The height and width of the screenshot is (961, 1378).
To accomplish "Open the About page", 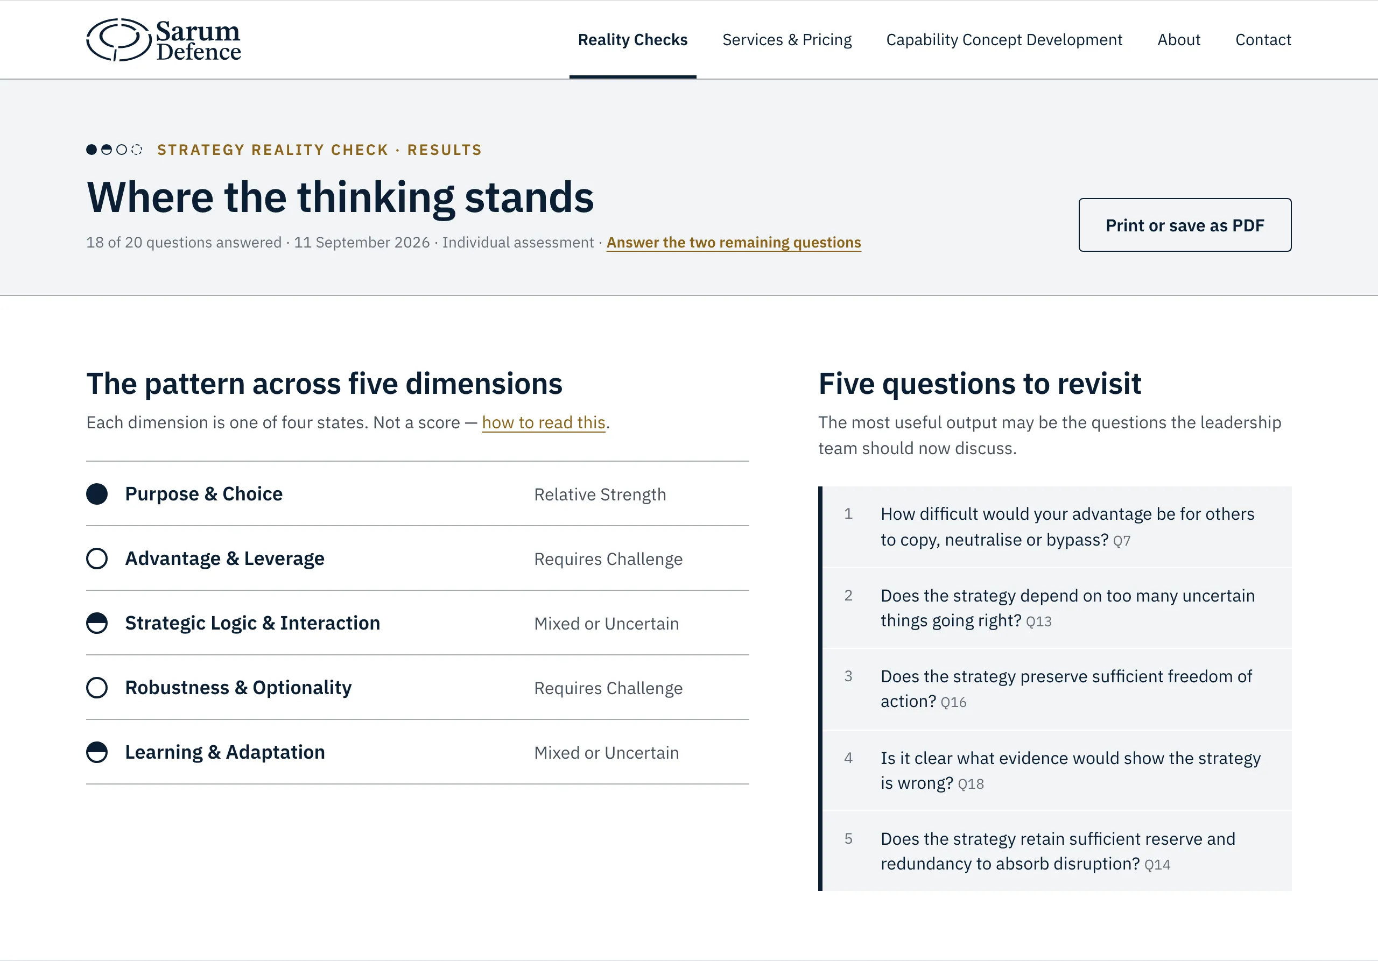I will (x=1179, y=40).
